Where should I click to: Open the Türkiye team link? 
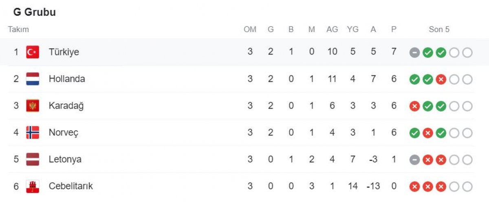64,52
